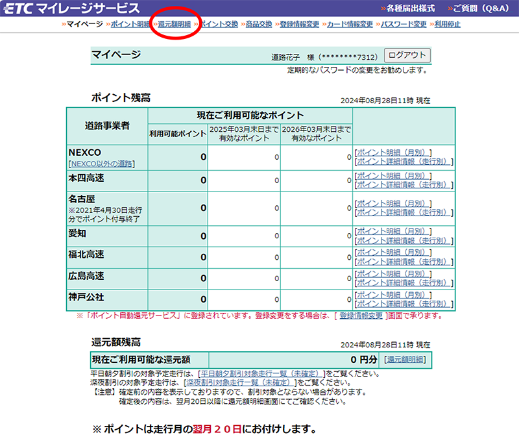Click the 道路事業者 column header

[107, 126]
